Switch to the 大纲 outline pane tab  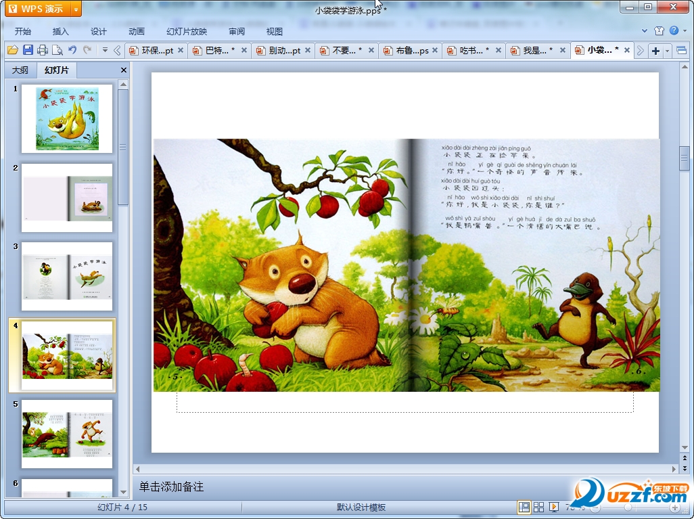20,70
